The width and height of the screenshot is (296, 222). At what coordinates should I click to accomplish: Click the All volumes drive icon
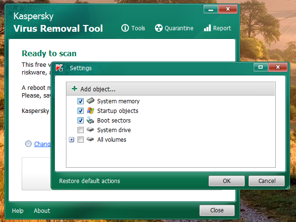click(x=90, y=140)
